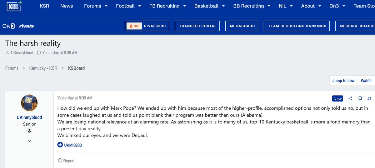Click the user badge icon under Senior

pyautogui.click(x=29, y=131)
